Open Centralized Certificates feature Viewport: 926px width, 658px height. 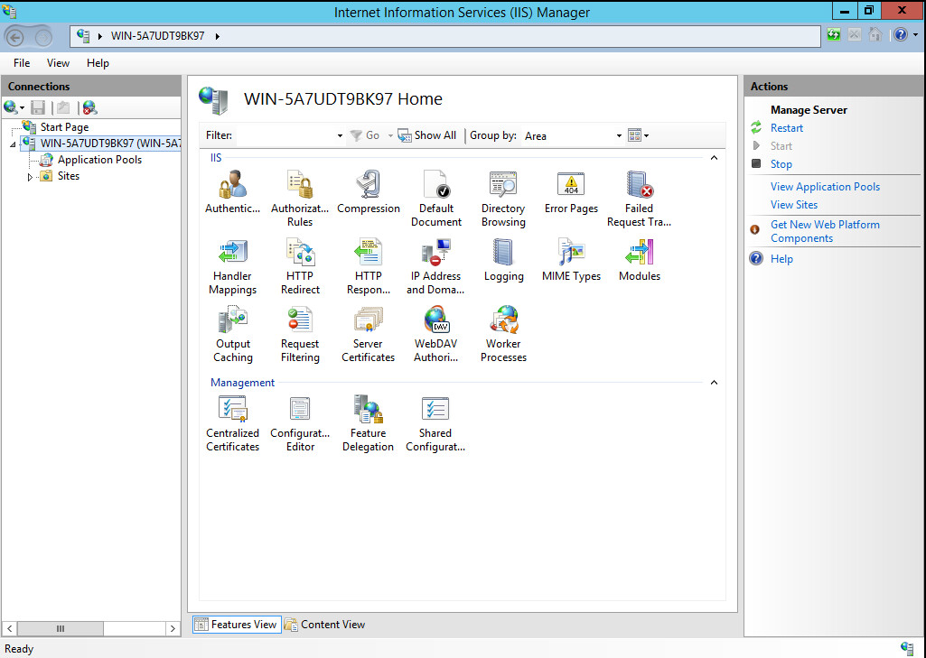coord(233,423)
